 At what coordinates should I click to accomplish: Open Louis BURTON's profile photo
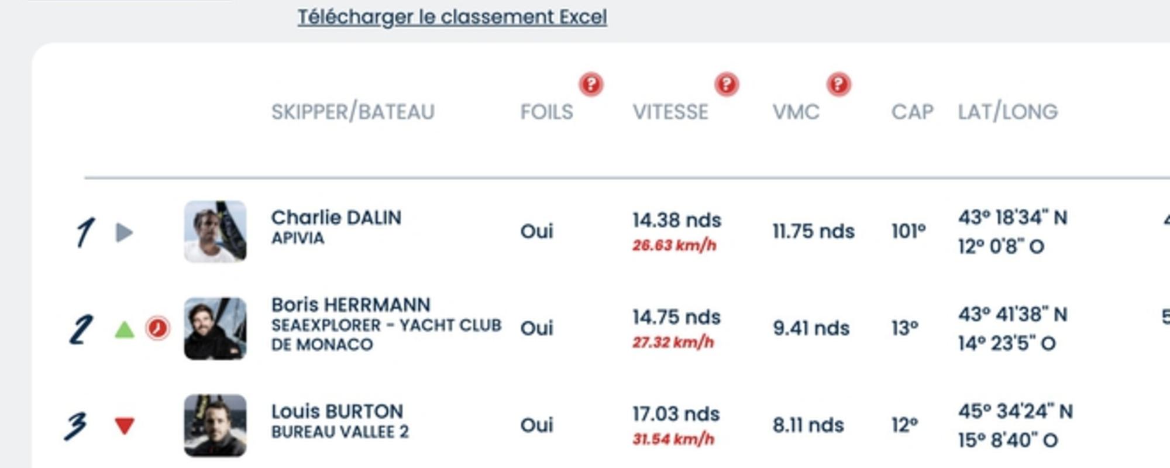[215, 425]
